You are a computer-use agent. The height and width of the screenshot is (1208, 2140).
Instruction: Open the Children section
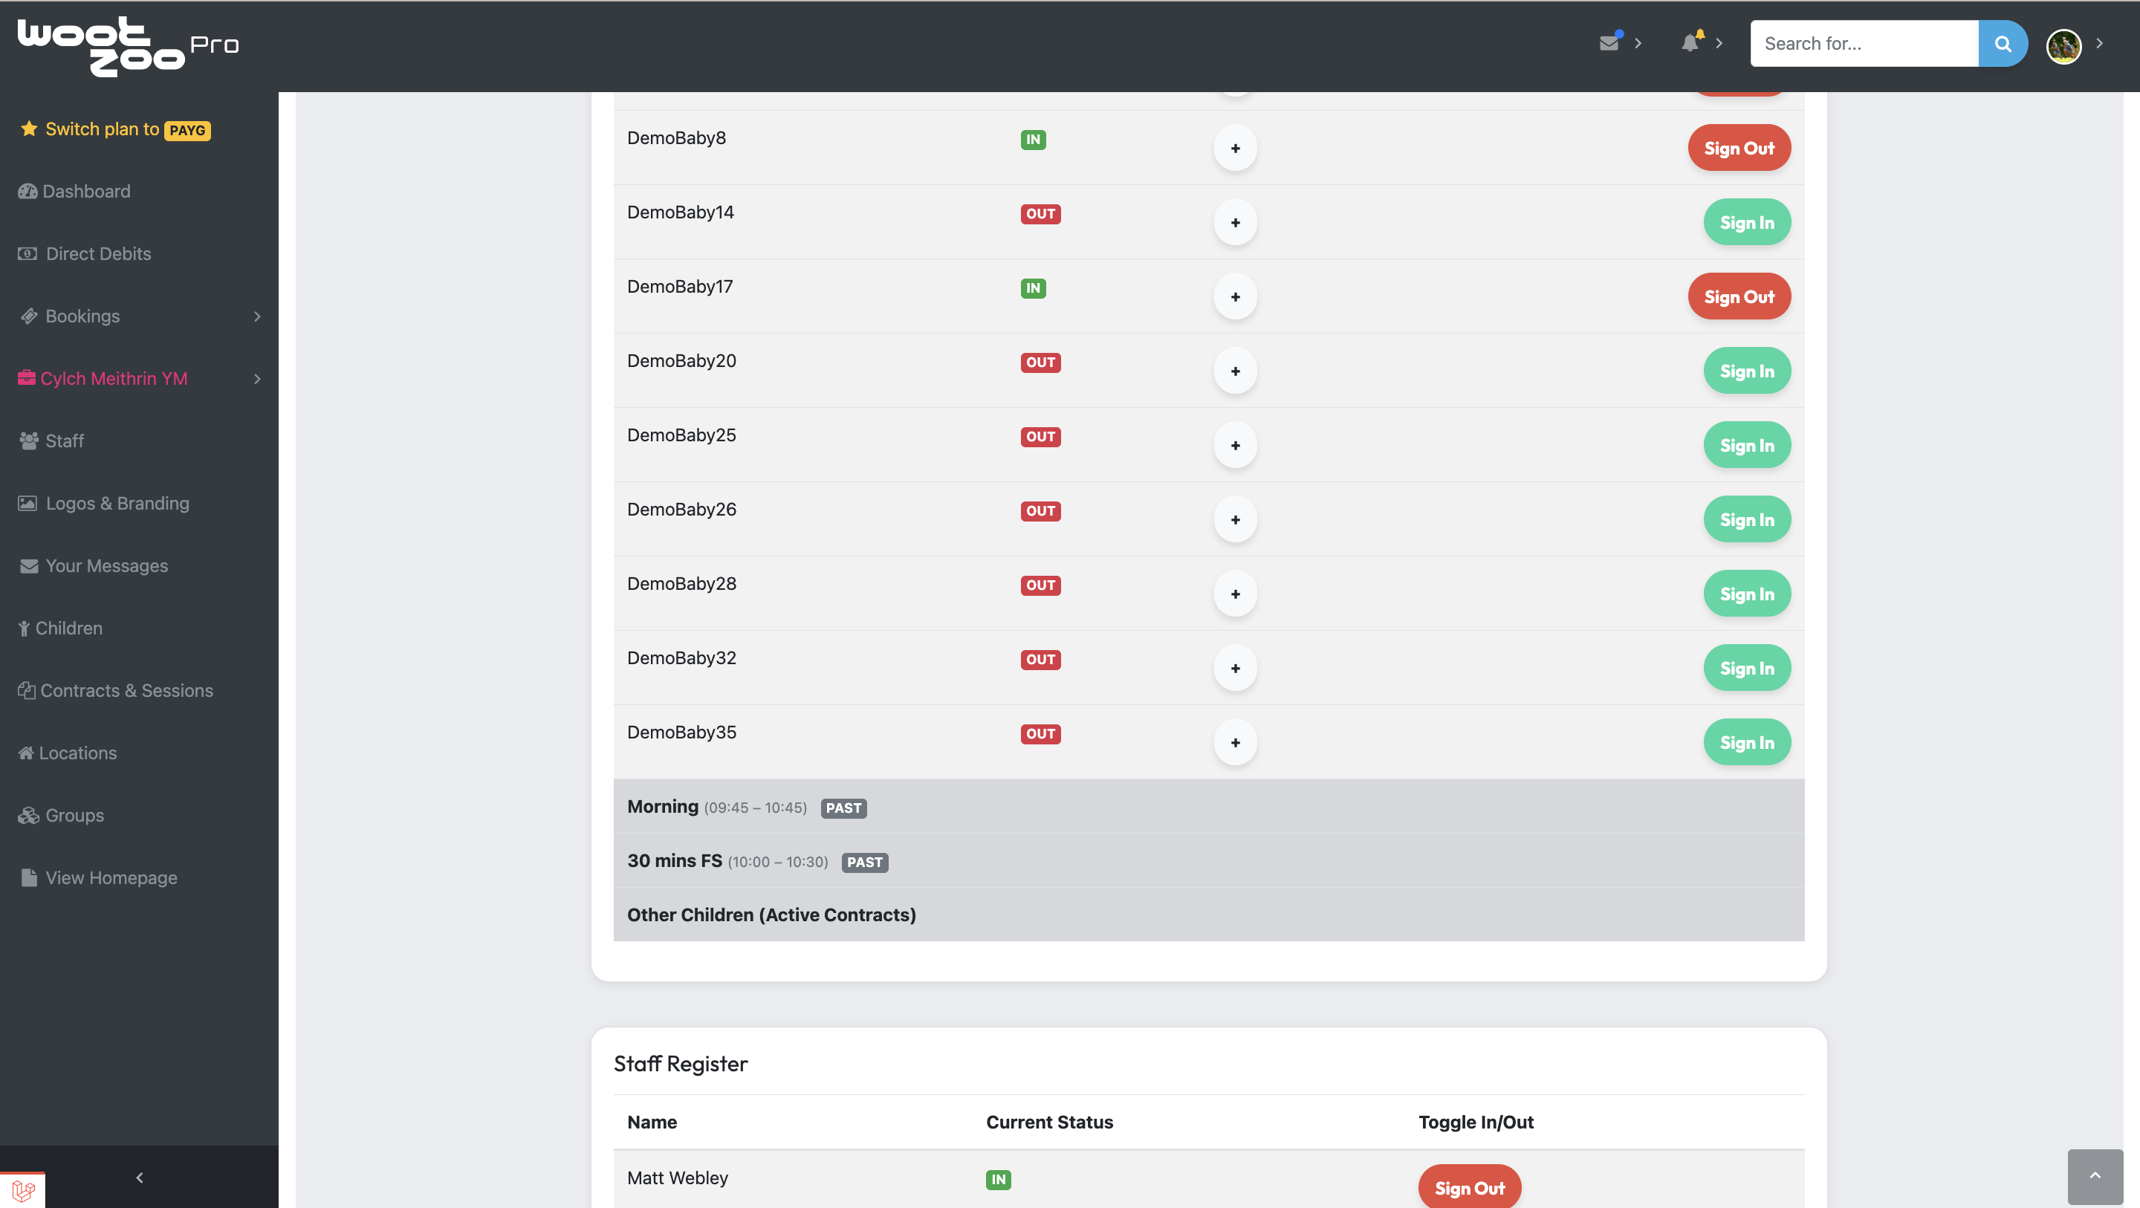(70, 628)
